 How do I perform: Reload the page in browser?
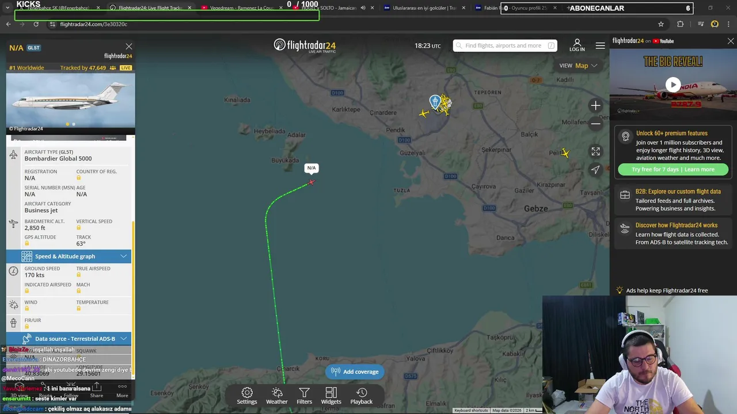tap(36, 24)
